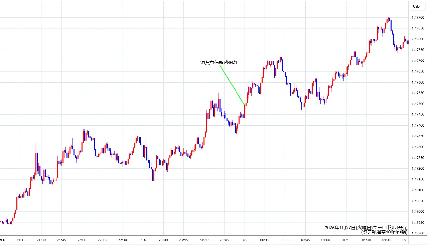Click the 1.19250 price axis label
The image size is (427, 245).
click(417, 158)
